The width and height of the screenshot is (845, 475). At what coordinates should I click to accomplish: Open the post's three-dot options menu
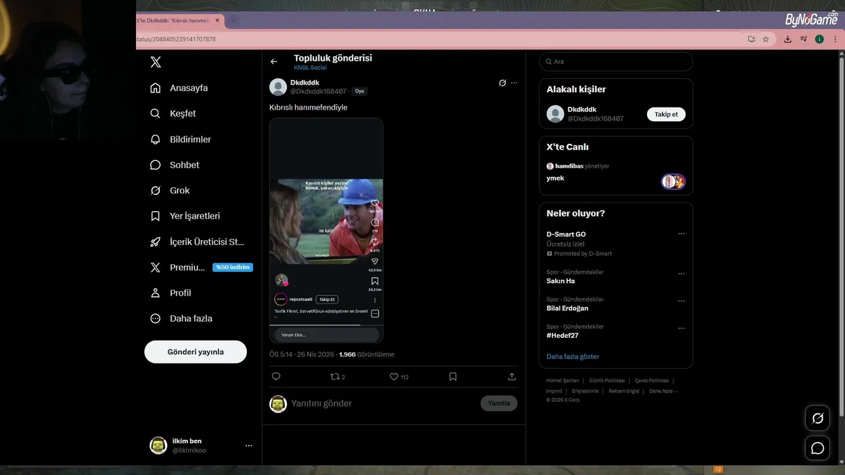(514, 83)
